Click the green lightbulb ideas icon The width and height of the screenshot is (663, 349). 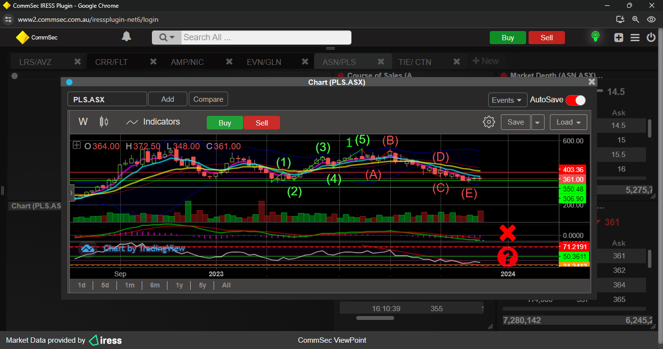coord(595,37)
